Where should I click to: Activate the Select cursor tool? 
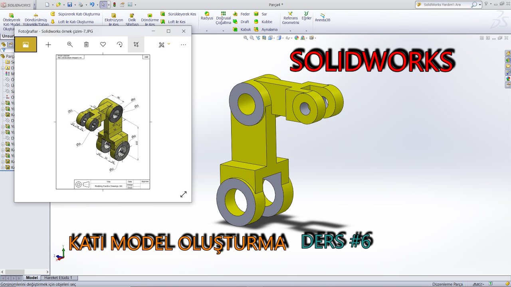point(103,5)
